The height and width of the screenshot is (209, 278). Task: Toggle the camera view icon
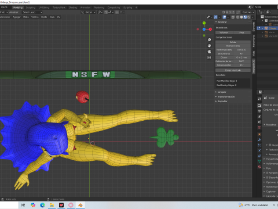point(209,52)
